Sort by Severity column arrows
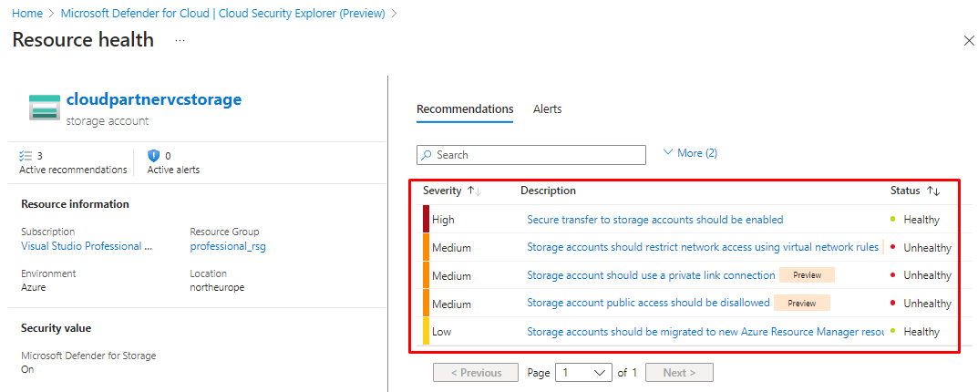This screenshot has width=978, height=392. [474, 191]
